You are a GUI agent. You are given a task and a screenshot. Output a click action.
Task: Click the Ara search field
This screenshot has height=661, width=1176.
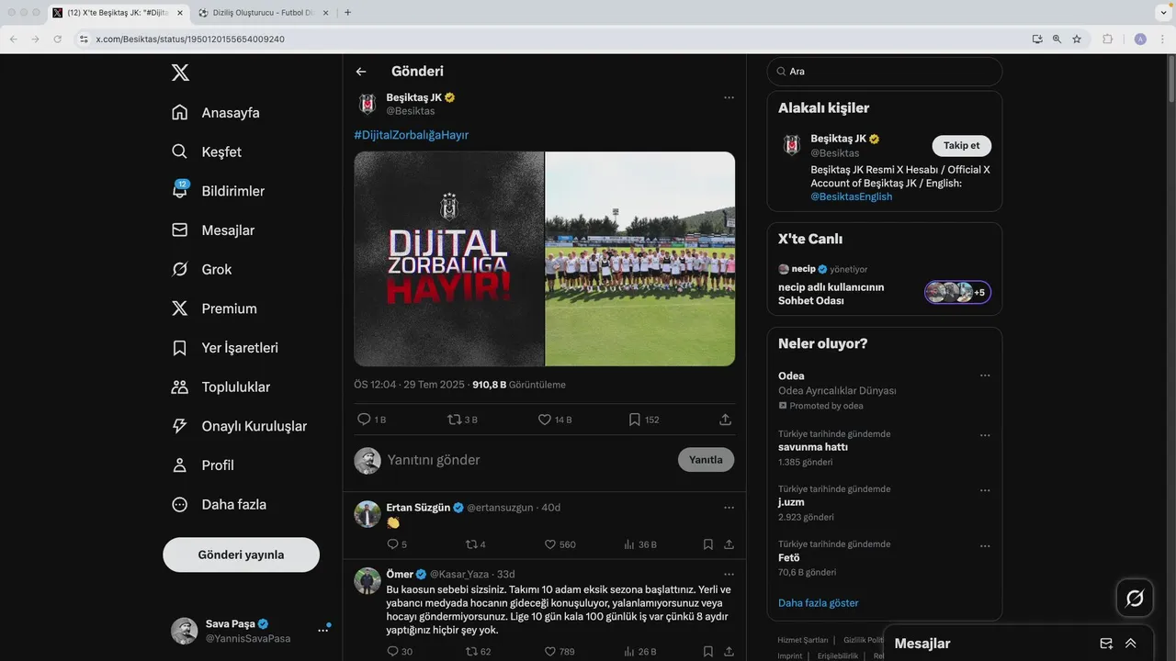click(x=885, y=72)
